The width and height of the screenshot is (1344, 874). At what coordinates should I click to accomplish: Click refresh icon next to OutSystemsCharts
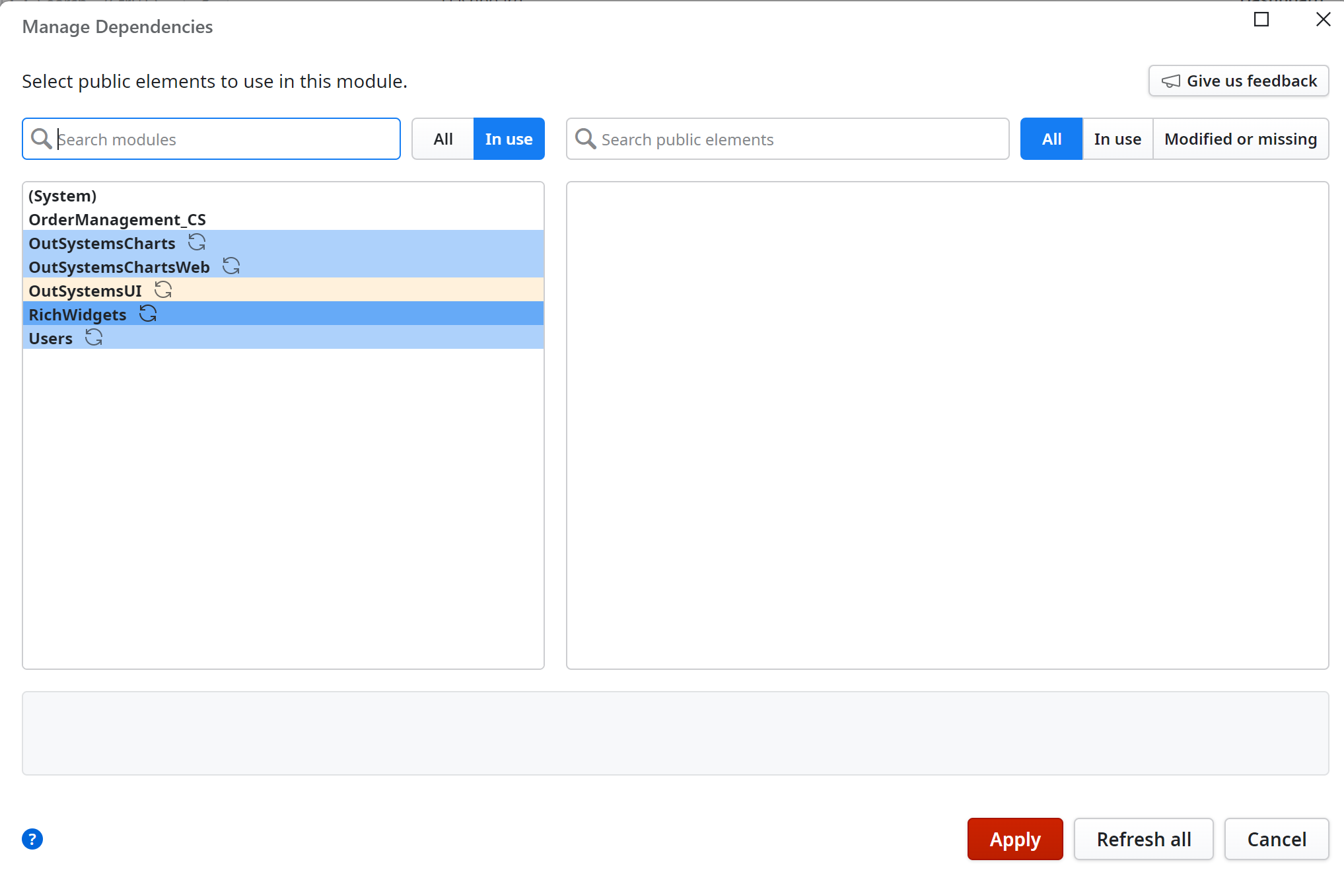tap(197, 242)
